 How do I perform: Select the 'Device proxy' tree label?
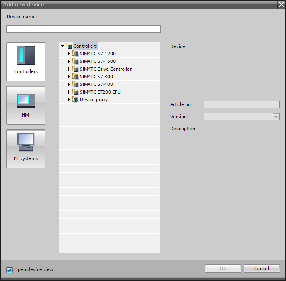coord(94,100)
